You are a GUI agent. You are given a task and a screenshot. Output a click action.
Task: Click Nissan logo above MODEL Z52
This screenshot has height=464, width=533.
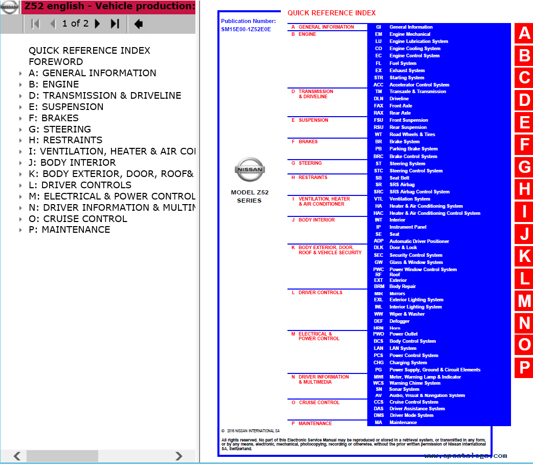coord(250,169)
